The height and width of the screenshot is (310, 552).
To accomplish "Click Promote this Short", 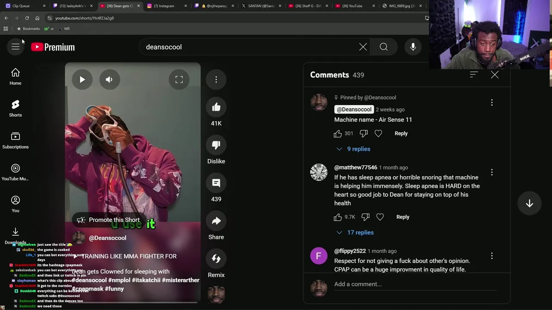I will [108, 220].
